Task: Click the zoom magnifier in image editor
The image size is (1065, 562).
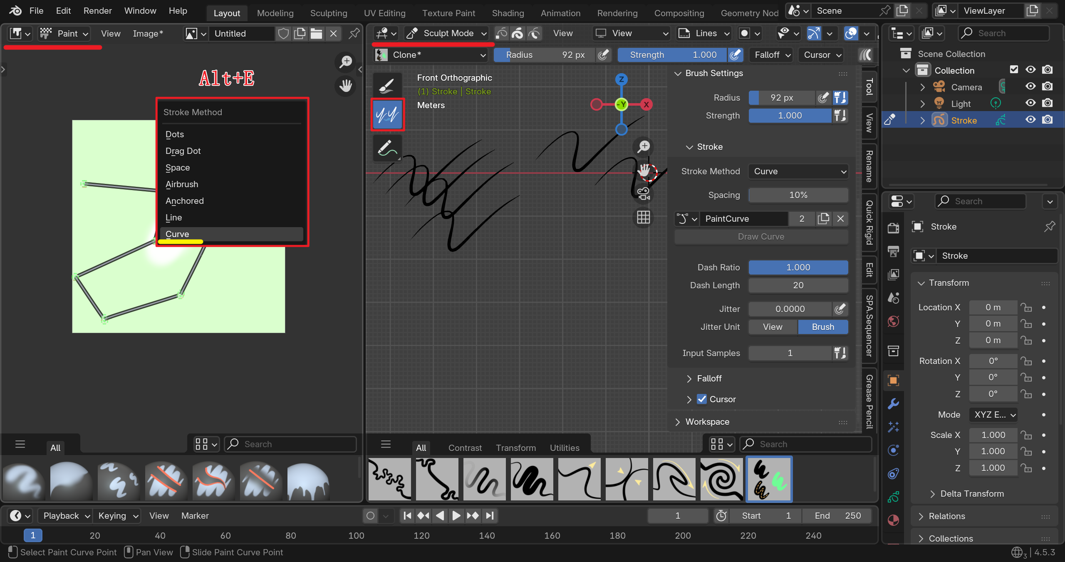Action: click(345, 62)
